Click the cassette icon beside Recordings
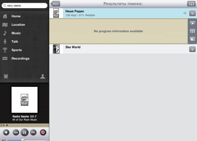The image size is (197, 141). click(x=5, y=58)
